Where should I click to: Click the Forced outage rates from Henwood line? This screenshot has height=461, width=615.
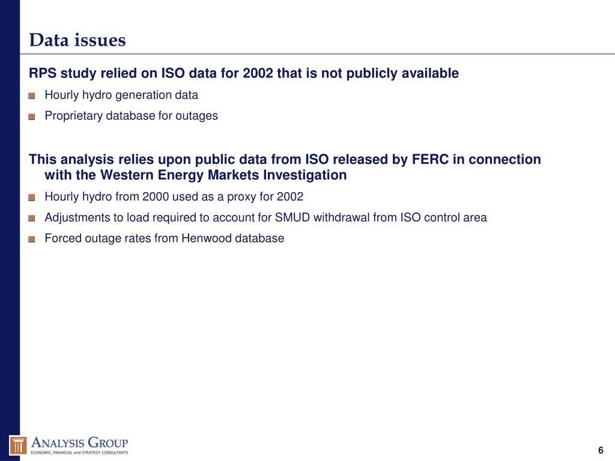click(x=165, y=238)
